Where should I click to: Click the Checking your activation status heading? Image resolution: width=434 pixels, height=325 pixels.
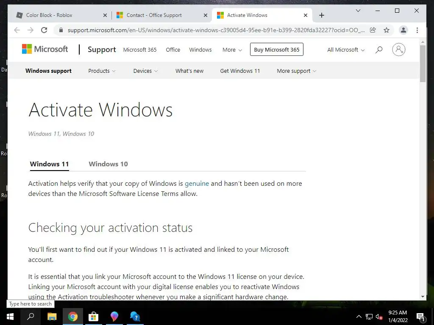tap(111, 228)
